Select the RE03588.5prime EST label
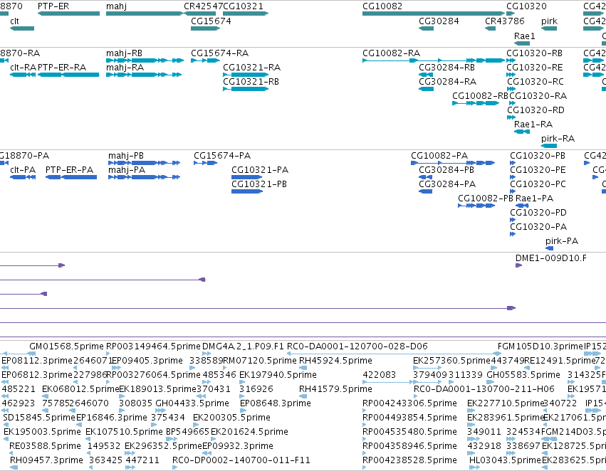 45,446
